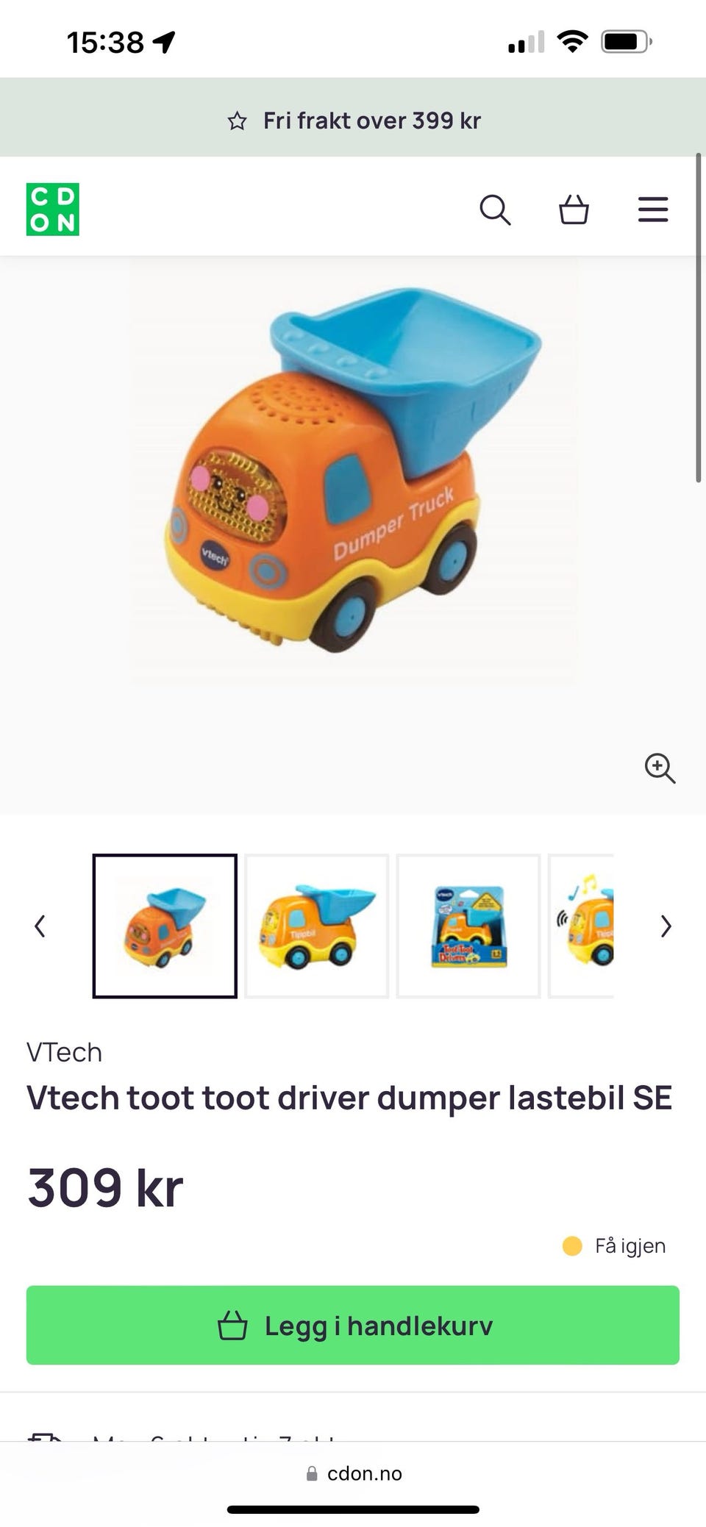Click Legg i handlekurv button
The height and width of the screenshot is (1527, 706).
point(353,1326)
